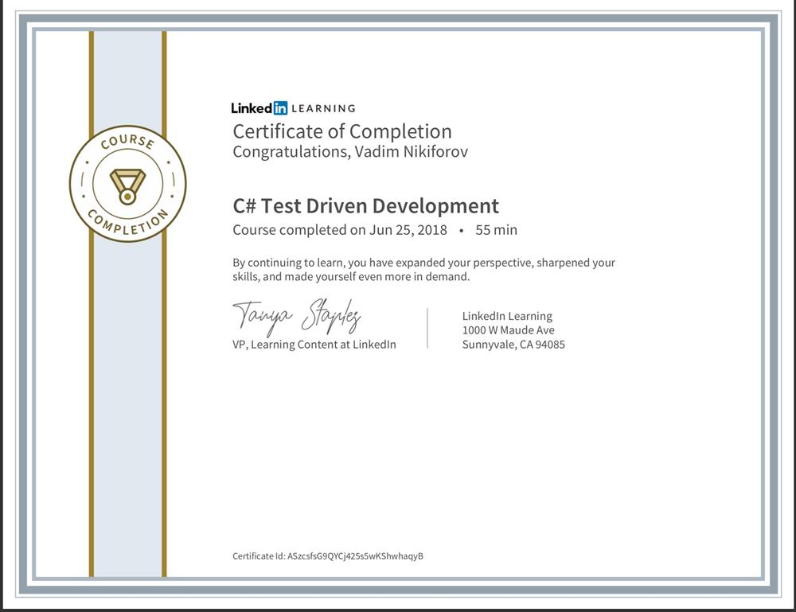The width and height of the screenshot is (796, 612).
Task: Click the completion date Jun 25, 2018
Action: (408, 230)
